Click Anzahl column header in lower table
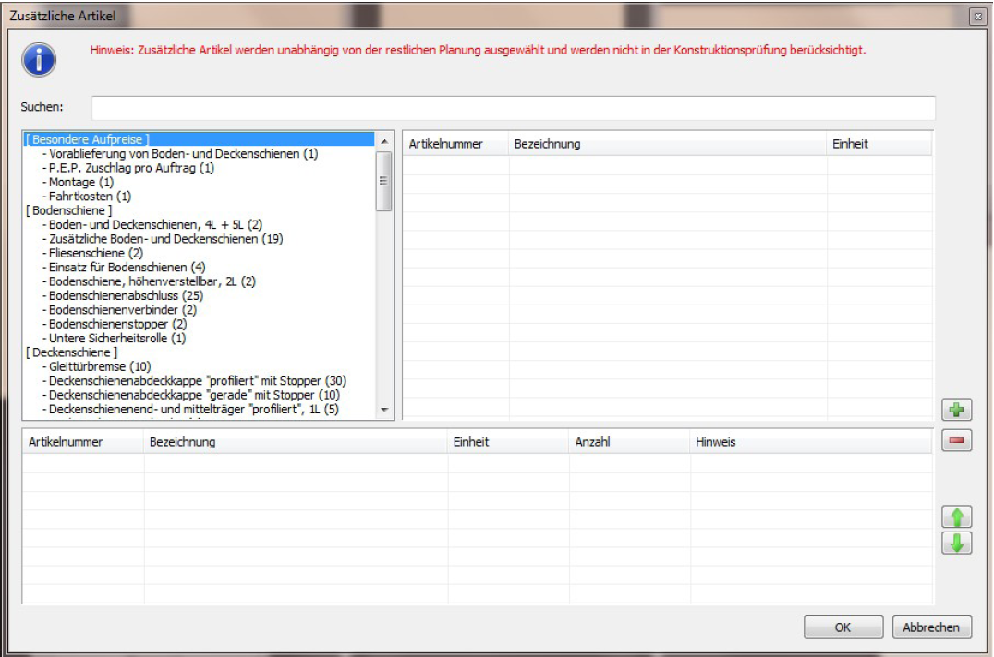Viewport: 994px width, 657px height. 593,442
